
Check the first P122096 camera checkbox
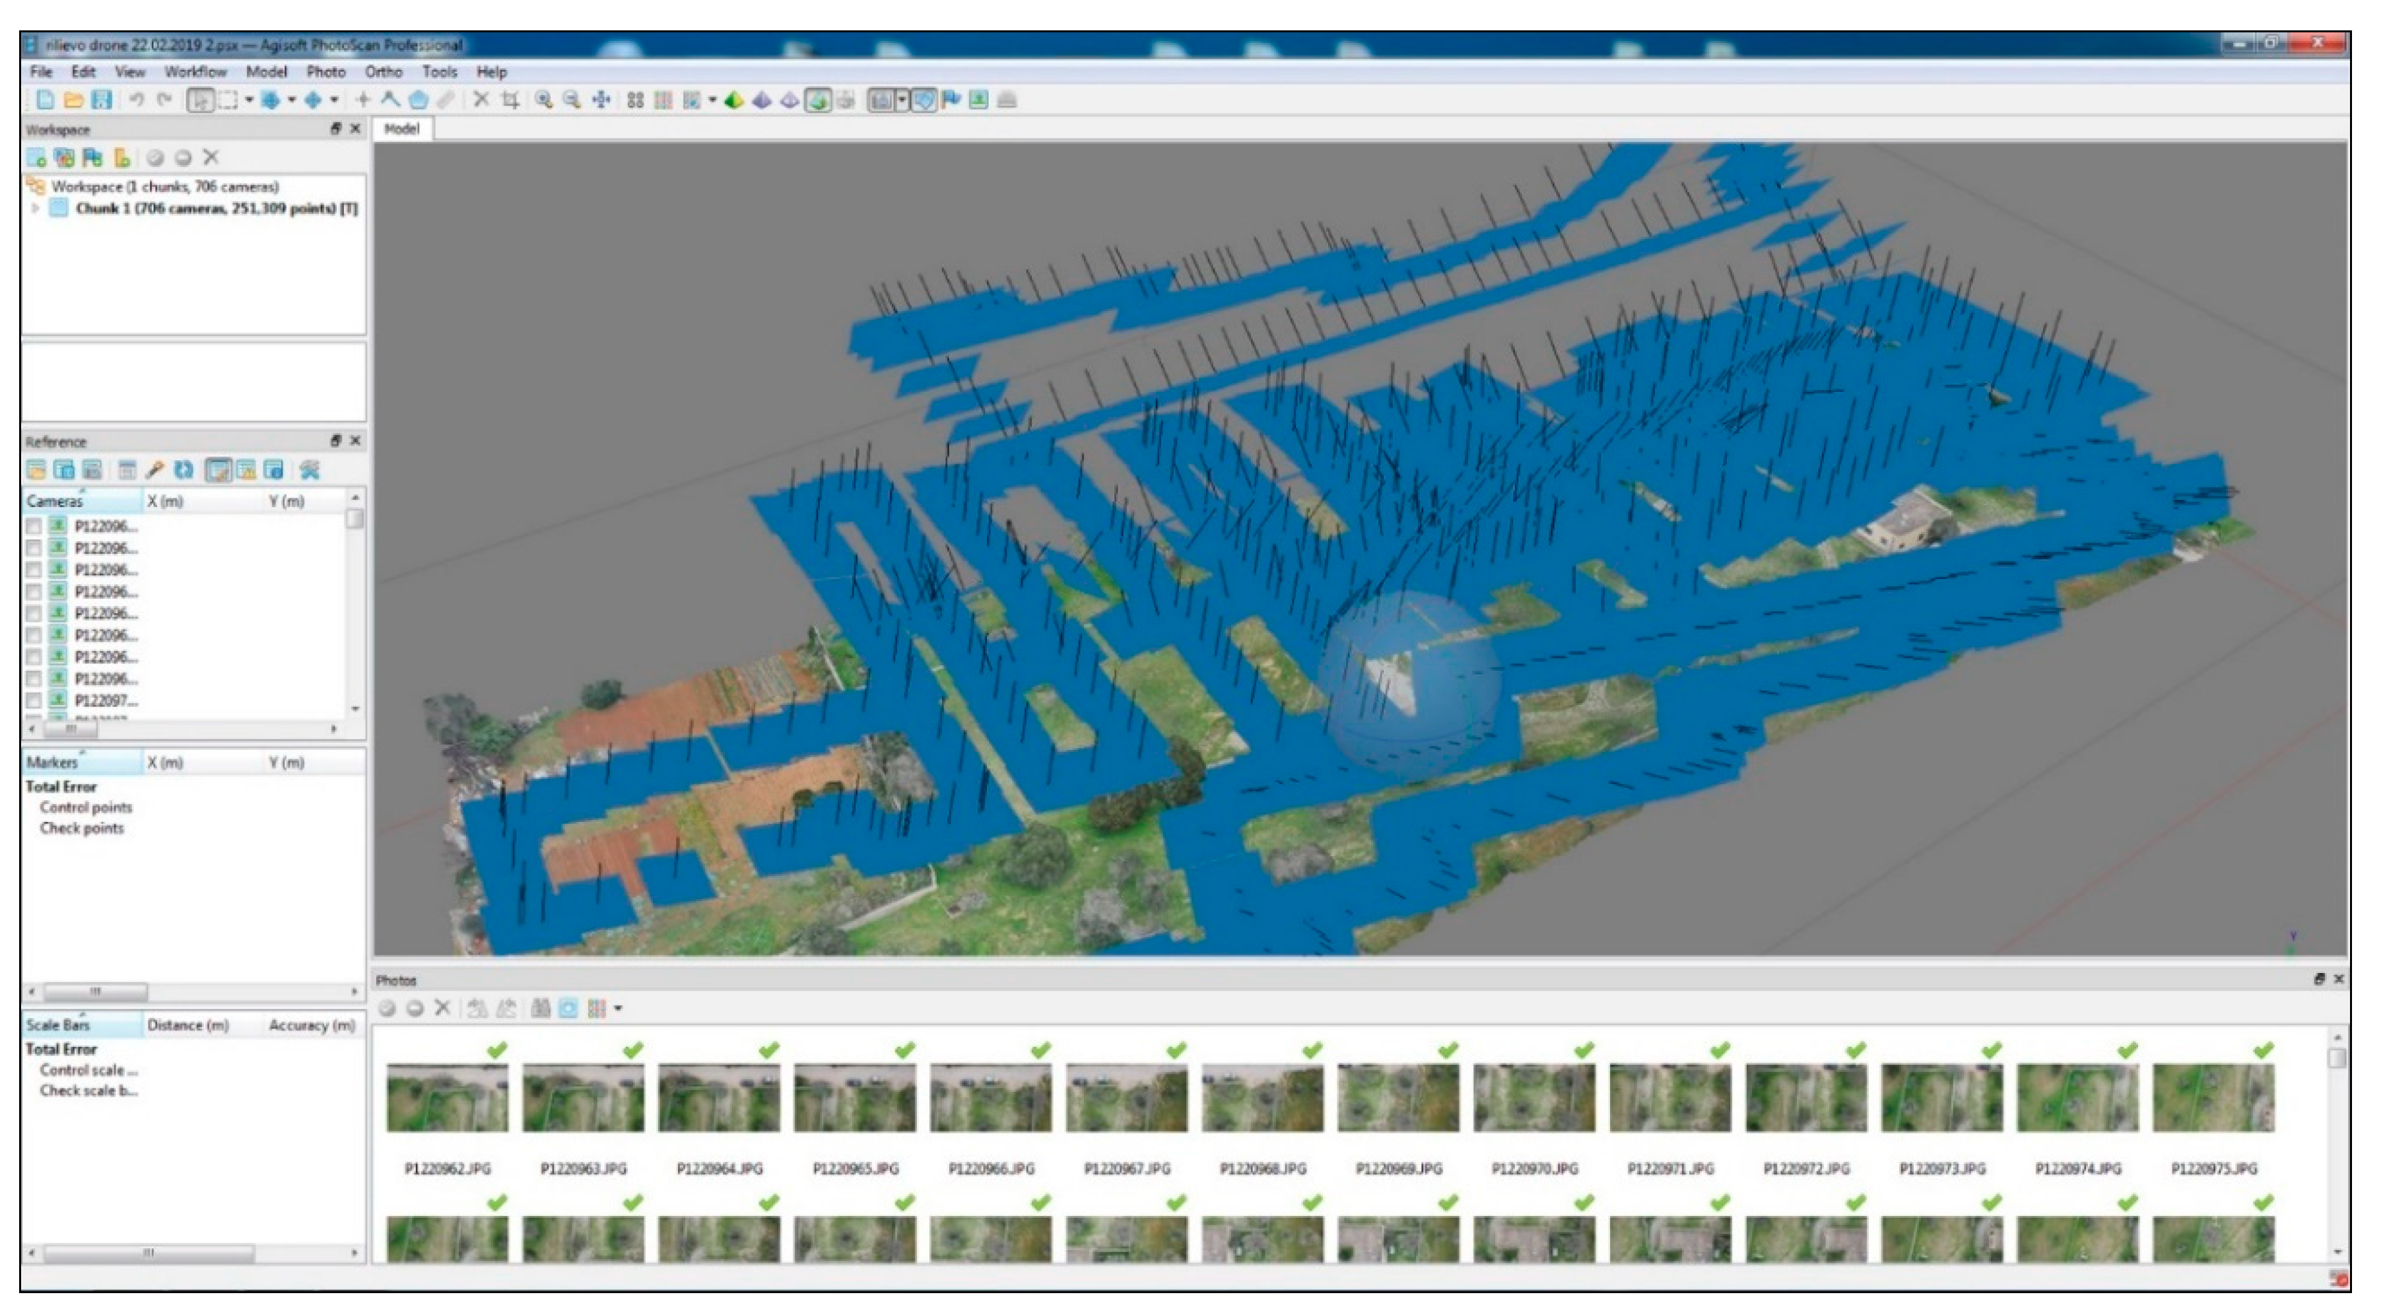coord(34,527)
